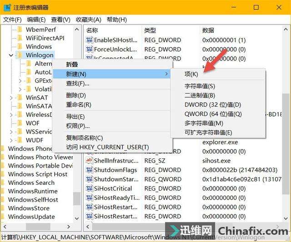
Task: Click the explorer.exe data value
Action: point(220,142)
